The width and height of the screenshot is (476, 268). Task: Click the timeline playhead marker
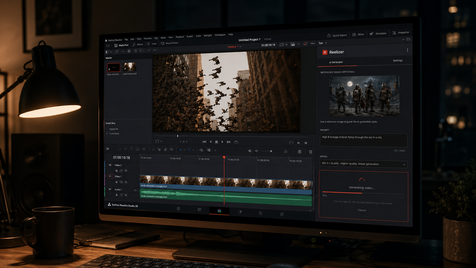(x=224, y=157)
